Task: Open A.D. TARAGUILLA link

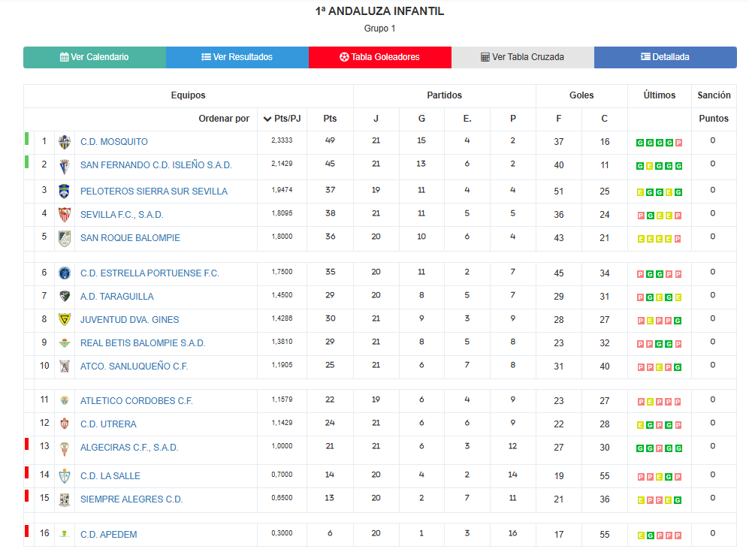Action: coord(117,297)
